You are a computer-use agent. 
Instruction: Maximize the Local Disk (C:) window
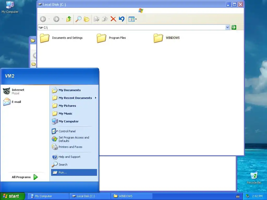point(234,4)
